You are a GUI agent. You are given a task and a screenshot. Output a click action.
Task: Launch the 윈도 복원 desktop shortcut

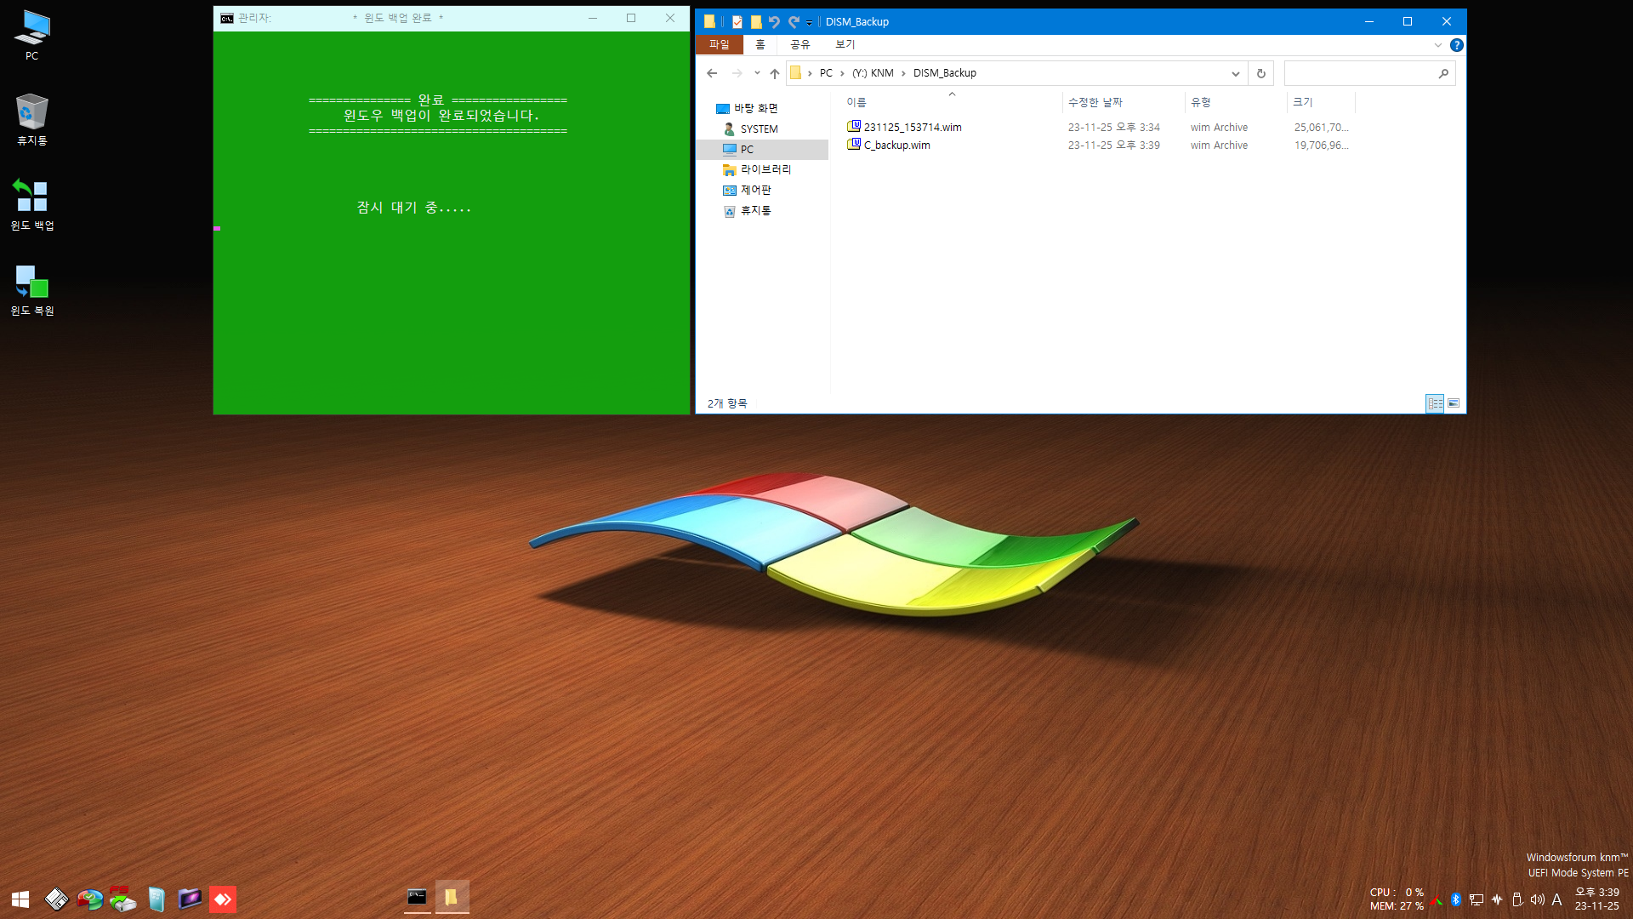coord(31,289)
